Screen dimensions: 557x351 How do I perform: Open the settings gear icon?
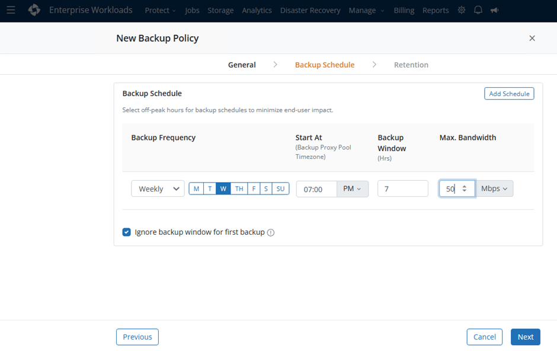point(462,10)
